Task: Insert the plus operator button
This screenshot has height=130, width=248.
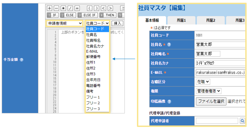Action: pyautogui.click(x=49, y=8)
